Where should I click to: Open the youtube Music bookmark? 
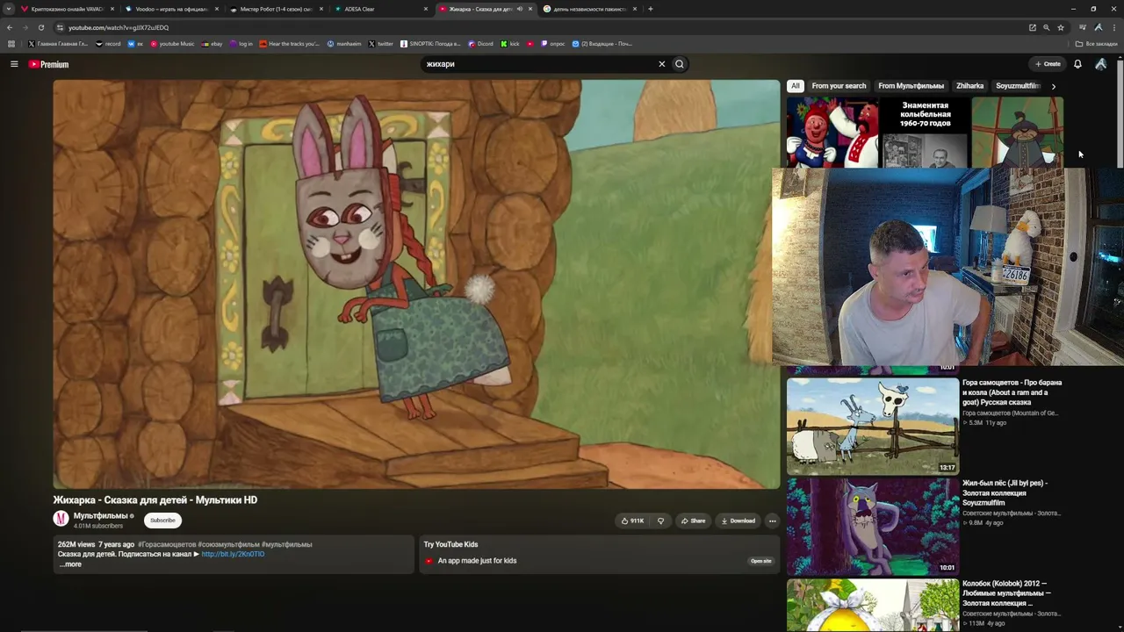(x=172, y=44)
